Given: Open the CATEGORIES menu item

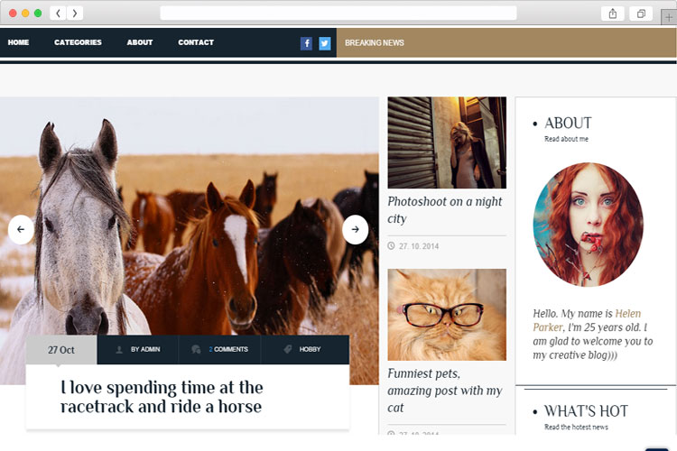Looking at the screenshot, I should click(79, 42).
